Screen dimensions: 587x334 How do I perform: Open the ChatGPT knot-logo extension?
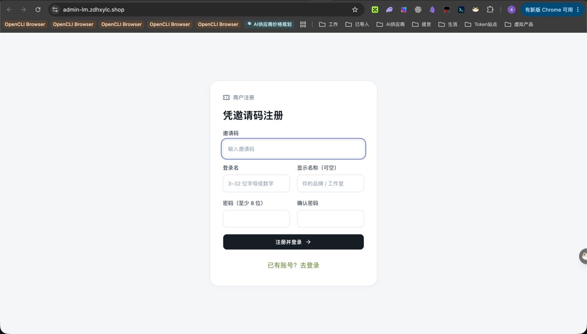[418, 10]
